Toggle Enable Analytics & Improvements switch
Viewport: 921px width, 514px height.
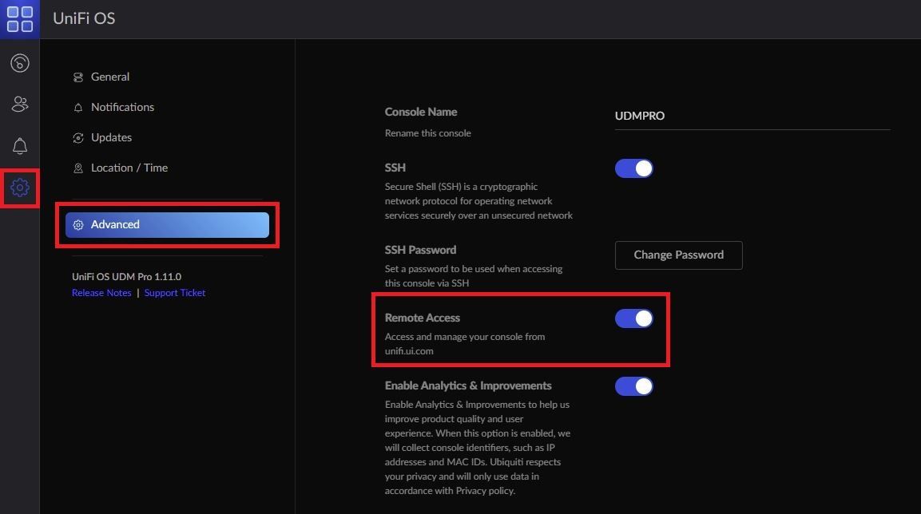pyautogui.click(x=633, y=386)
